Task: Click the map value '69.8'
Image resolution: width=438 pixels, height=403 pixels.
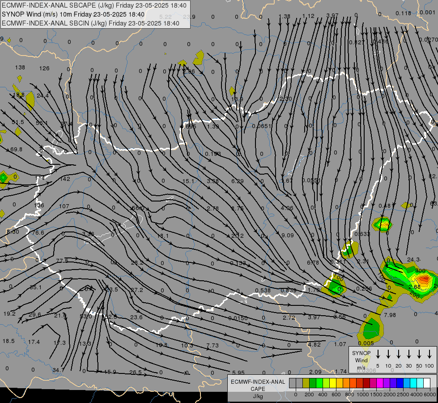Action: click(16, 150)
